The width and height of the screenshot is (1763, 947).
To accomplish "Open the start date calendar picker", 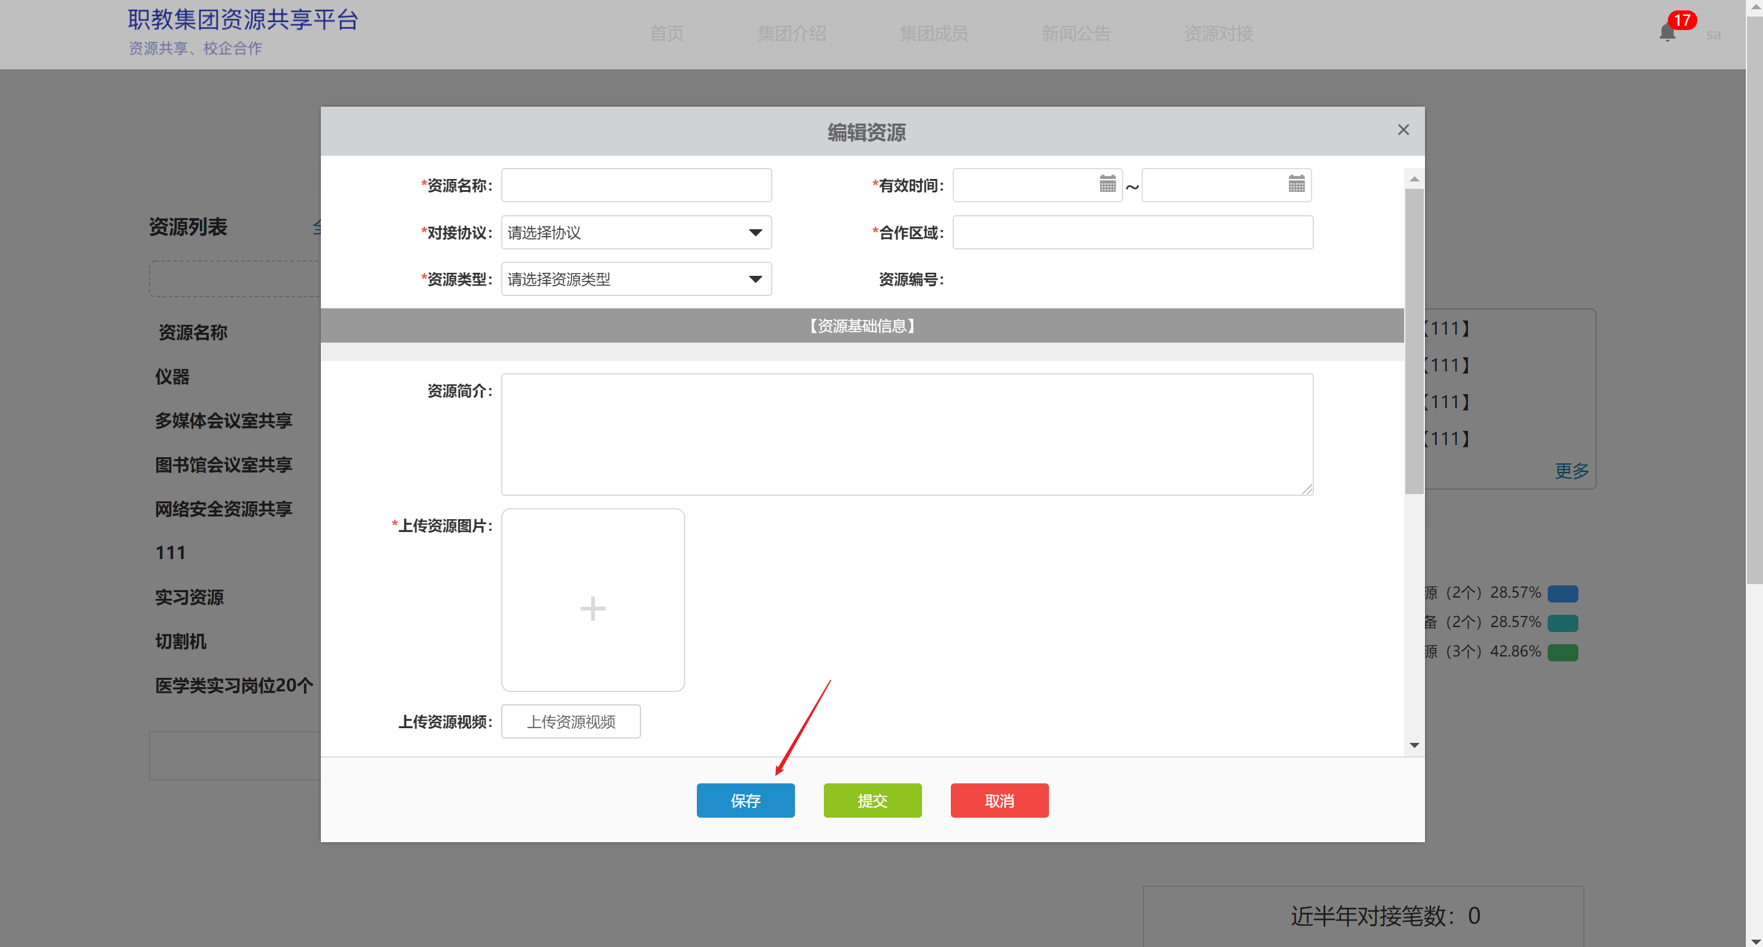I will pos(1107,184).
